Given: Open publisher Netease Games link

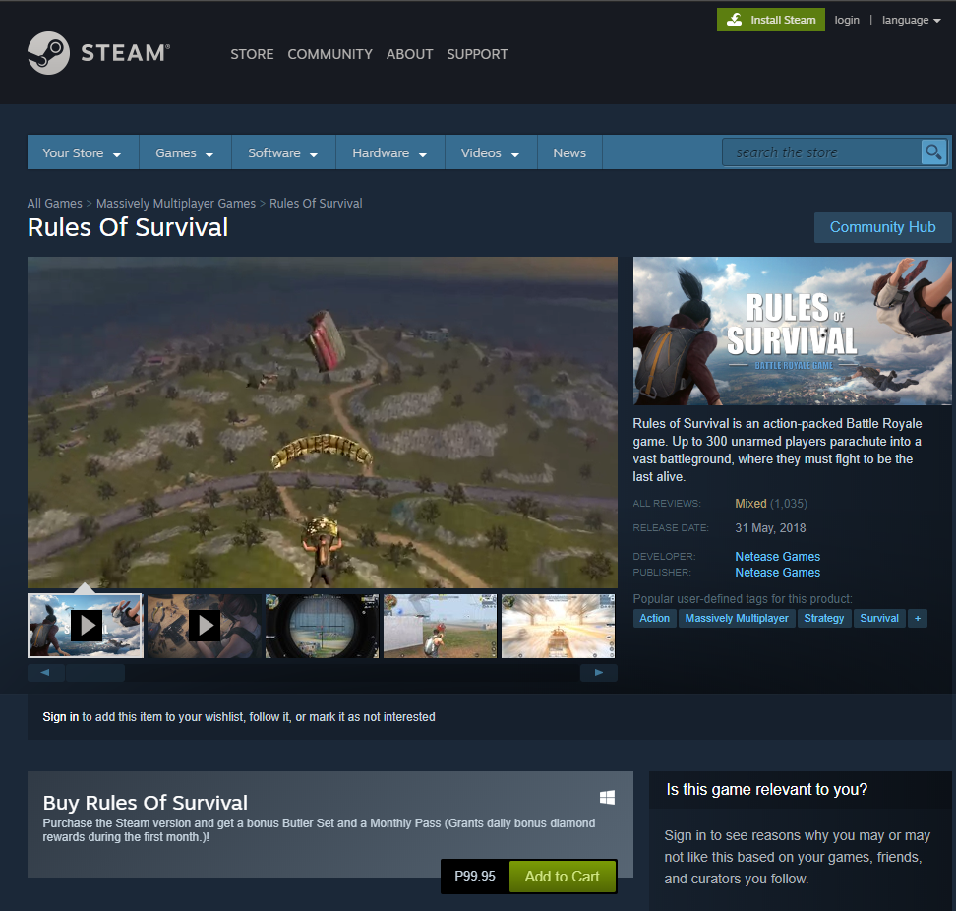Looking at the screenshot, I should click(x=777, y=572).
